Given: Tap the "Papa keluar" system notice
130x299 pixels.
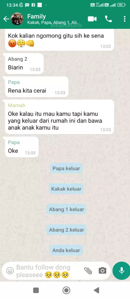Looking at the screenshot, I should coord(66,168).
